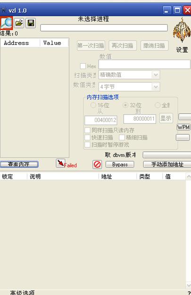
Task: Click the 锁定 column header
Action: point(14,176)
